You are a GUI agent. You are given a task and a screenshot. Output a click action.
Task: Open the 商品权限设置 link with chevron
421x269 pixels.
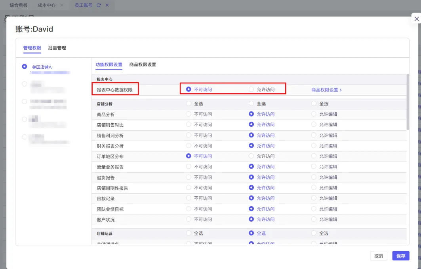tap(326, 90)
